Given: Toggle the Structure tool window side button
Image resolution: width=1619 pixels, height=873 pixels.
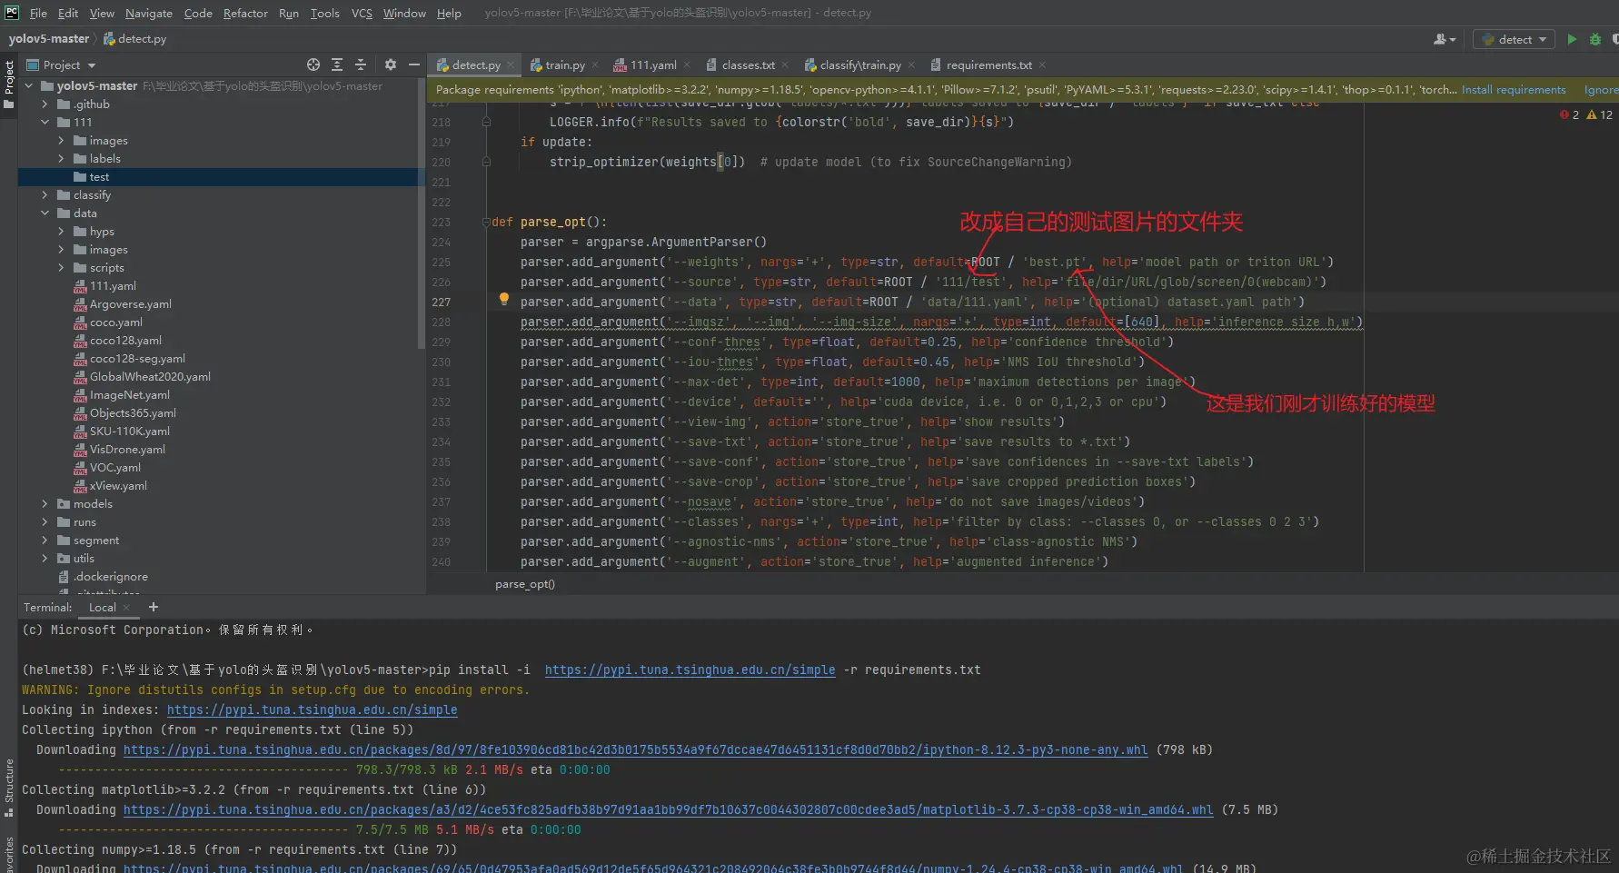Looking at the screenshot, I should 9,787.
